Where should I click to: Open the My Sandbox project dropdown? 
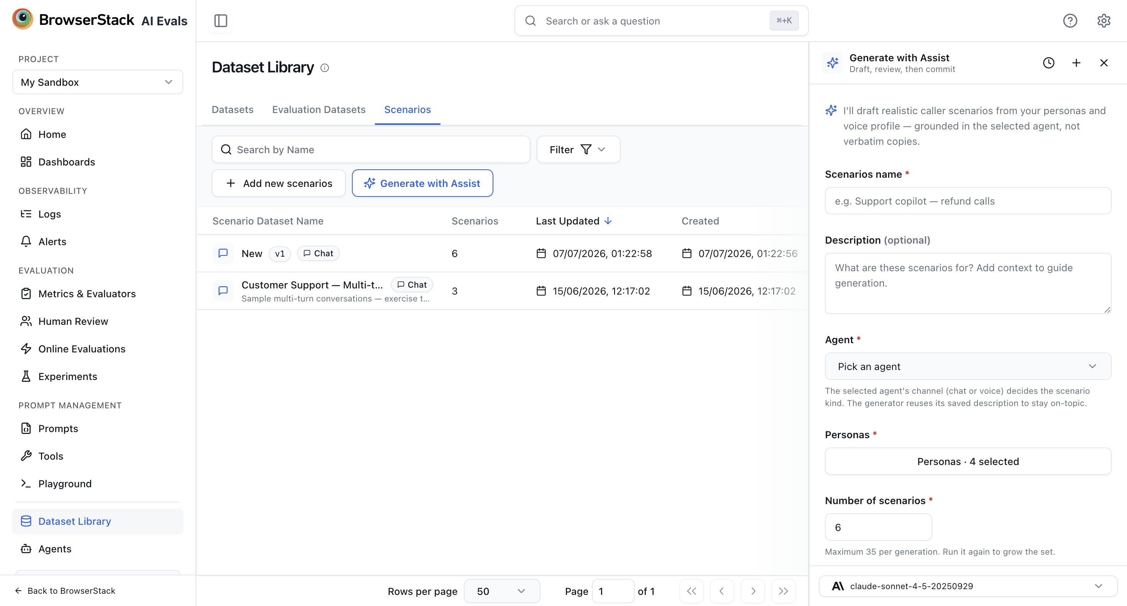pos(98,82)
